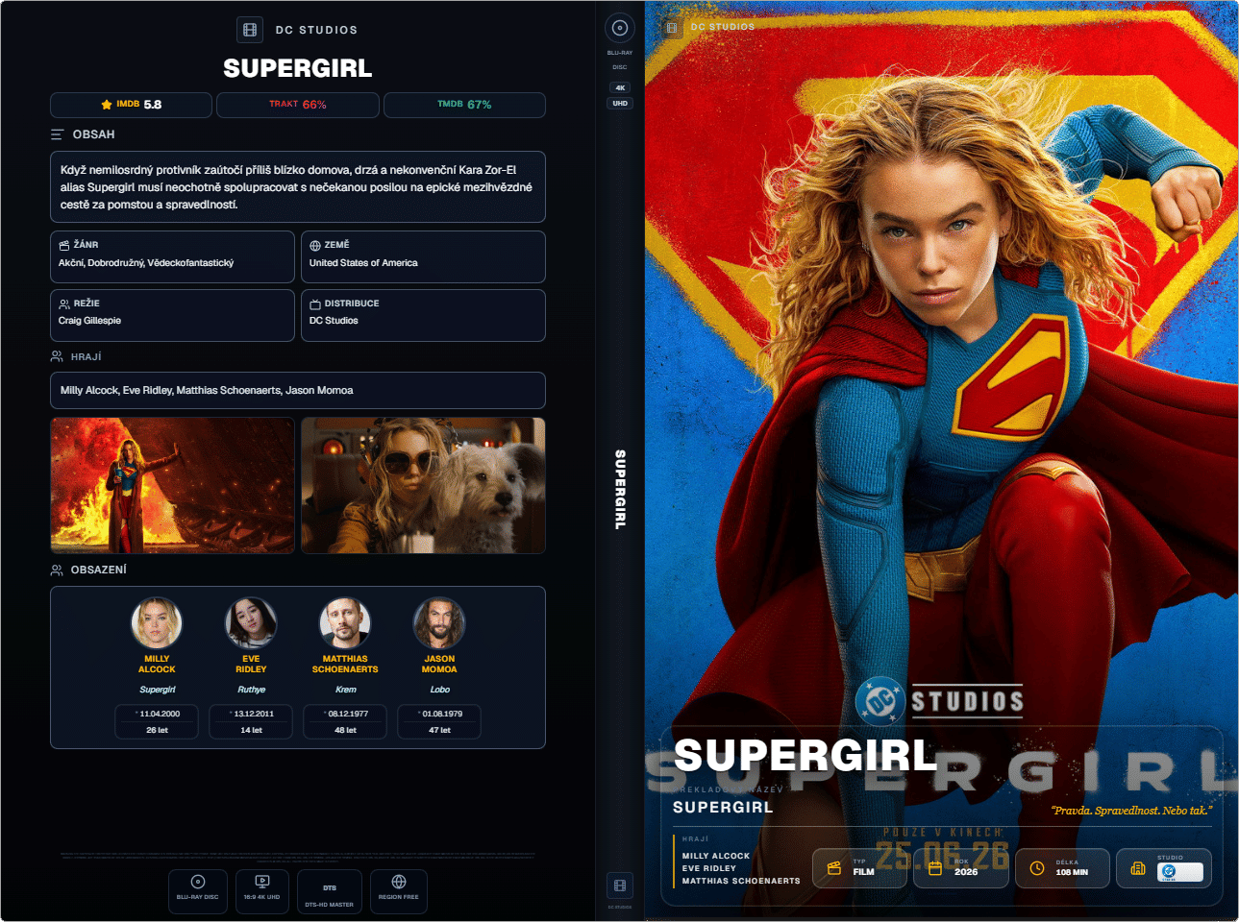Click the TMDB 67% rating badge
This screenshot has width=1239, height=922.
coord(464,105)
